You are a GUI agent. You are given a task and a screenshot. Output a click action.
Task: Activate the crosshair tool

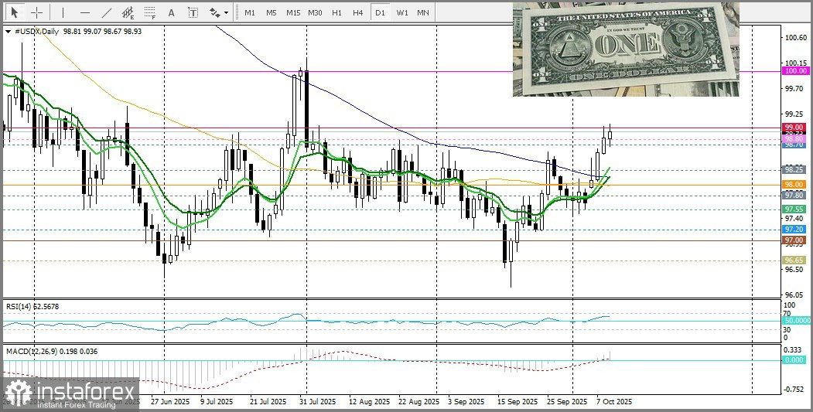point(36,13)
